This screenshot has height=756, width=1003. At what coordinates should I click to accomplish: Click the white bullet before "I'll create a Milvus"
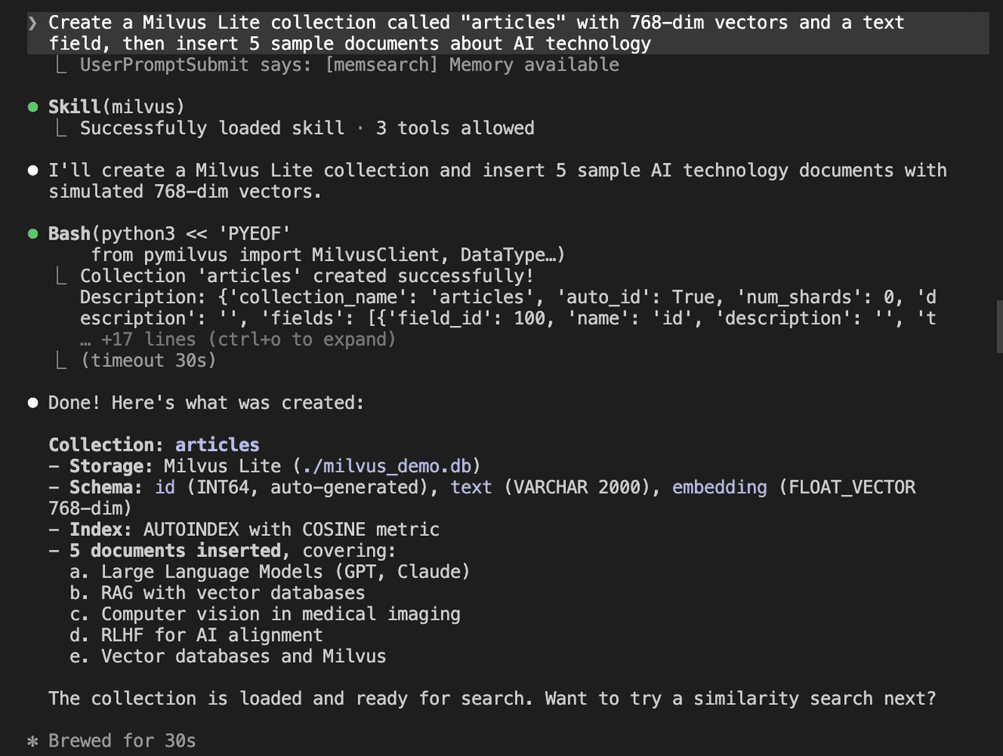(x=33, y=171)
